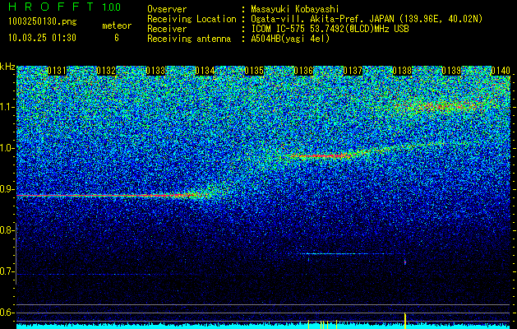Click the 0139 time marker
The image size is (517, 329).
click(451, 71)
